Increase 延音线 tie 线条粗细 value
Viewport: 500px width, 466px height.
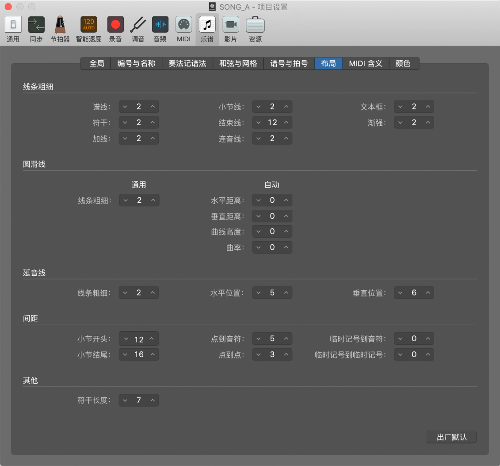(x=153, y=293)
